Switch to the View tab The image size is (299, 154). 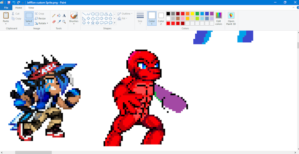tap(31, 7)
